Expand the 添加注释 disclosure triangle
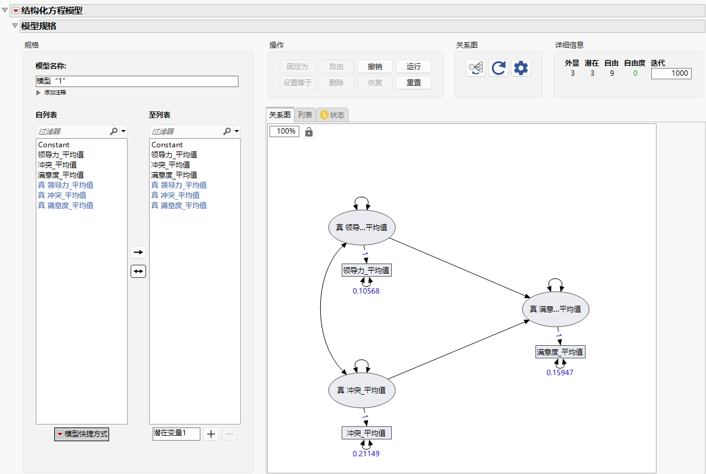706x474 pixels. tap(38, 92)
